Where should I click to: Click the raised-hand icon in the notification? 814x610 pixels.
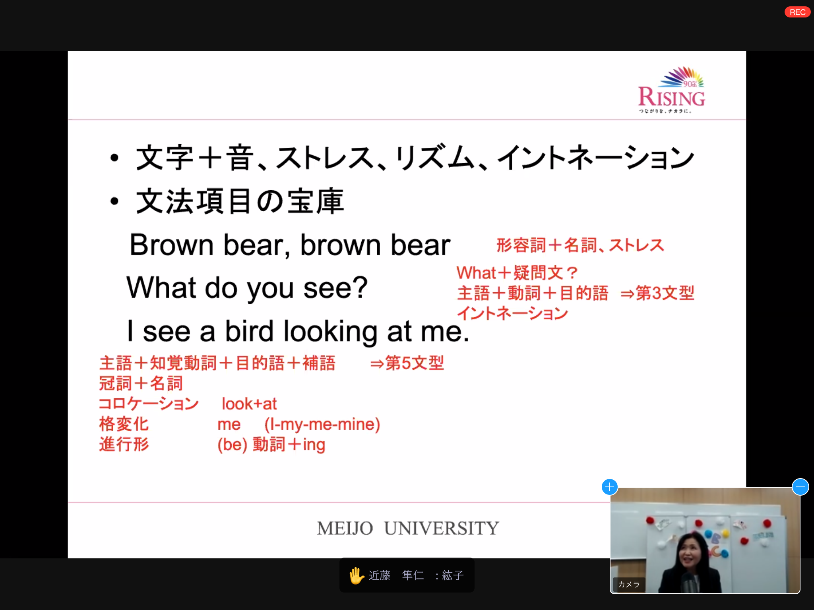(357, 575)
